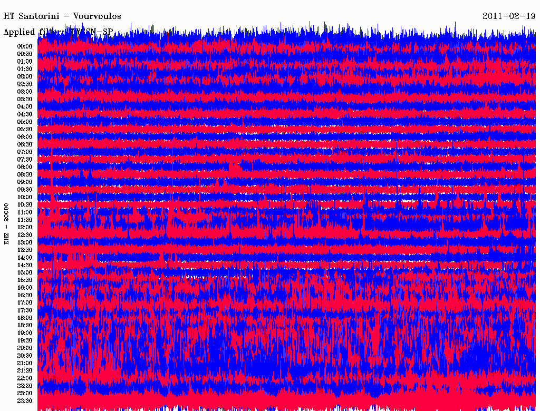
Task: Select the 11:00 time label
Action: click(x=25, y=212)
